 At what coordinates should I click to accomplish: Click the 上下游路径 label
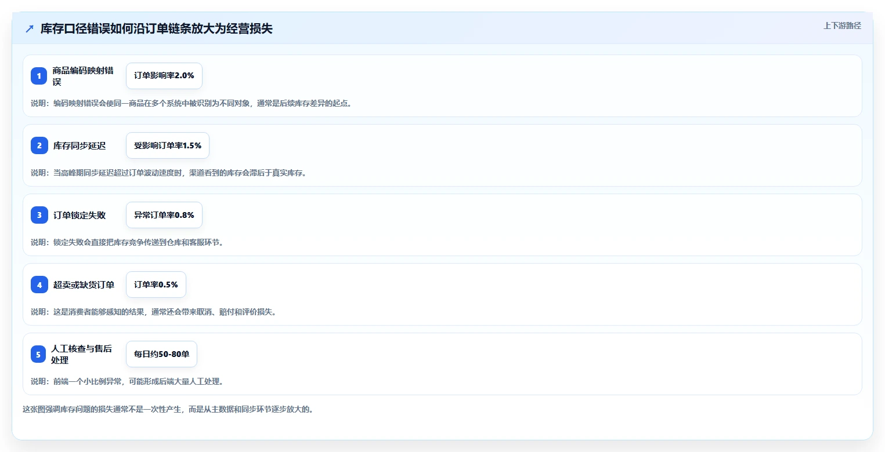(x=842, y=25)
